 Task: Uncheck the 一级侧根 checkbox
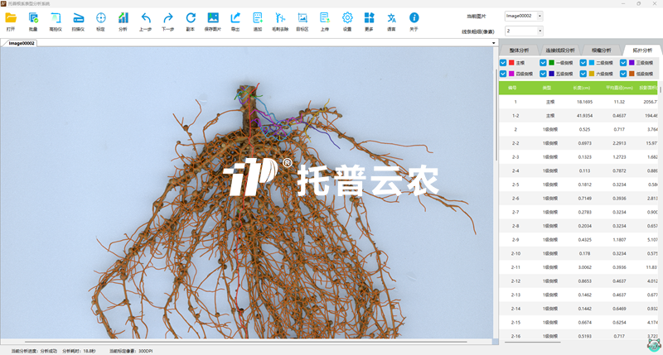tap(544, 63)
